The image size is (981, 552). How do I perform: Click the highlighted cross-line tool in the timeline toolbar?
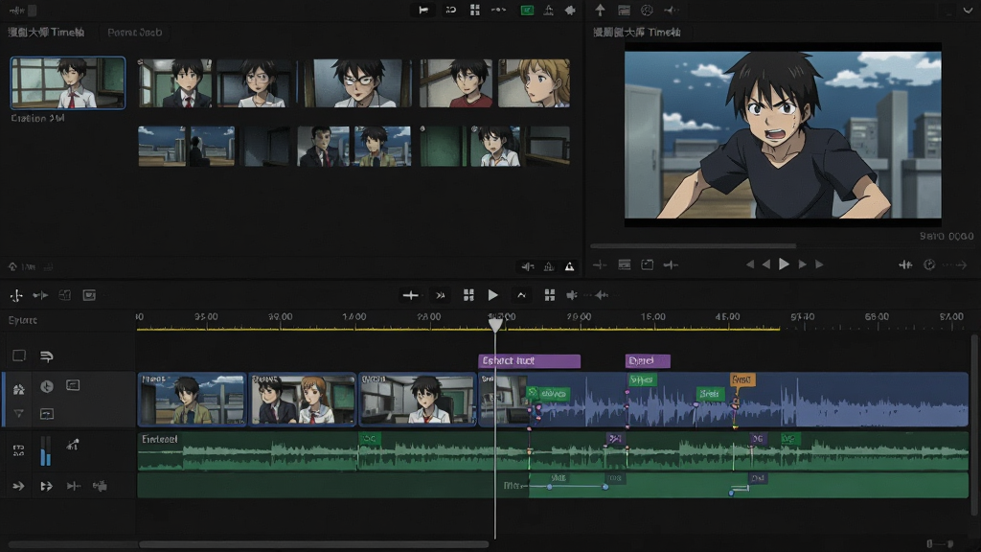pos(410,295)
